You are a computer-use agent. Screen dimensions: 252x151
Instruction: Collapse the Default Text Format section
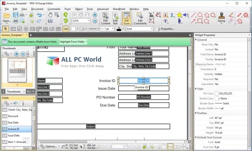196,137
